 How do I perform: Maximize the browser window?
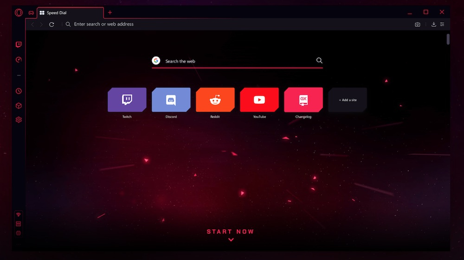[x=426, y=12]
